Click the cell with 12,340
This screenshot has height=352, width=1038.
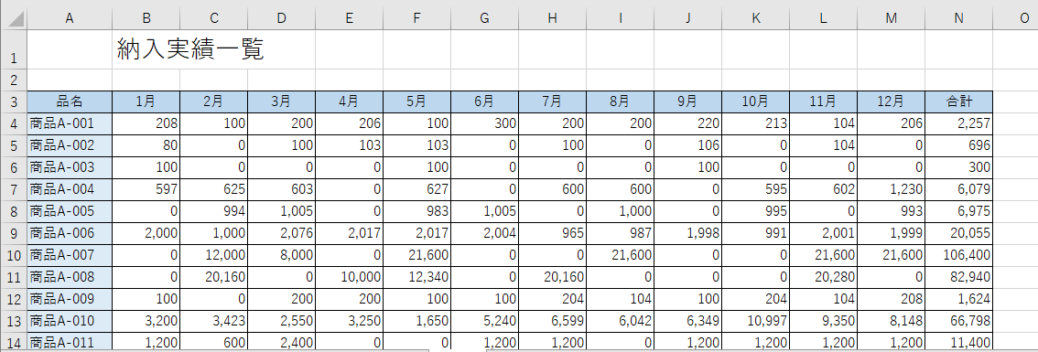(417, 277)
